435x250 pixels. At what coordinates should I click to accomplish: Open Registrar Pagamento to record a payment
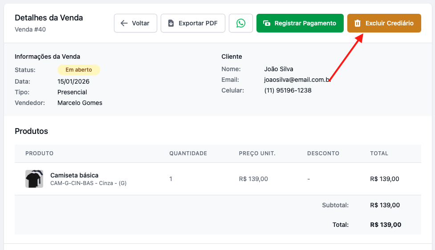click(x=300, y=23)
